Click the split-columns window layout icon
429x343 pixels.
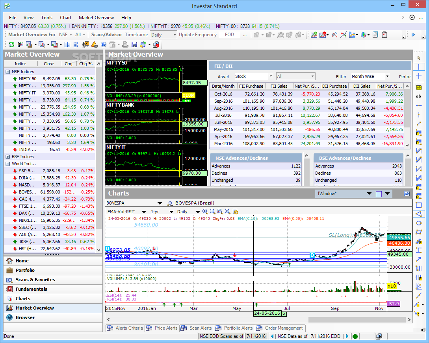[67, 44]
